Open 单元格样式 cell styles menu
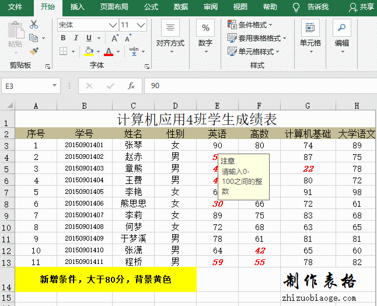 pyautogui.click(x=253, y=51)
